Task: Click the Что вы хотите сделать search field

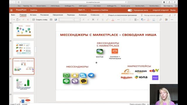Action: click(x=153, y=15)
